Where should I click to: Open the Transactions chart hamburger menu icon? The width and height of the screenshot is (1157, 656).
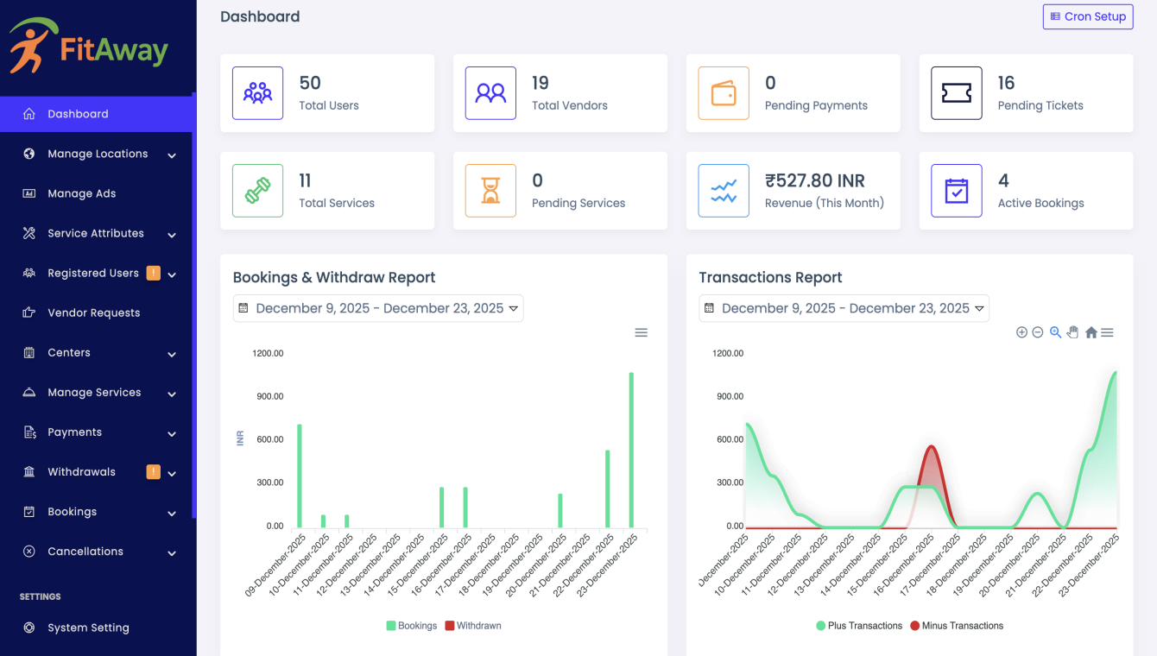[1108, 332]
